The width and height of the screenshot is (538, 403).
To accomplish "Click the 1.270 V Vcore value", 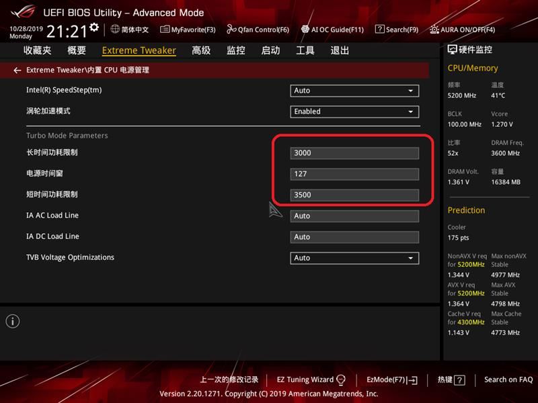I will [502, 124].
